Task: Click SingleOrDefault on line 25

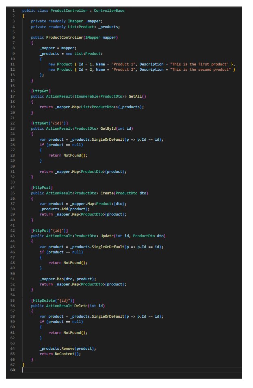Action: click(108, 140)
